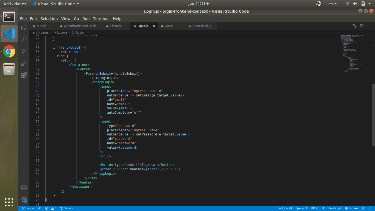Viewport: 375px width, 211px height.
Task: Close the Login.js tab
Action: [x=154, y=26]
